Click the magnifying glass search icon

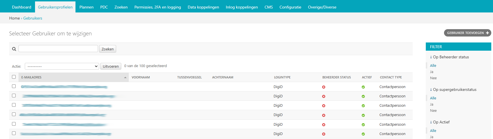pos(14,49)
